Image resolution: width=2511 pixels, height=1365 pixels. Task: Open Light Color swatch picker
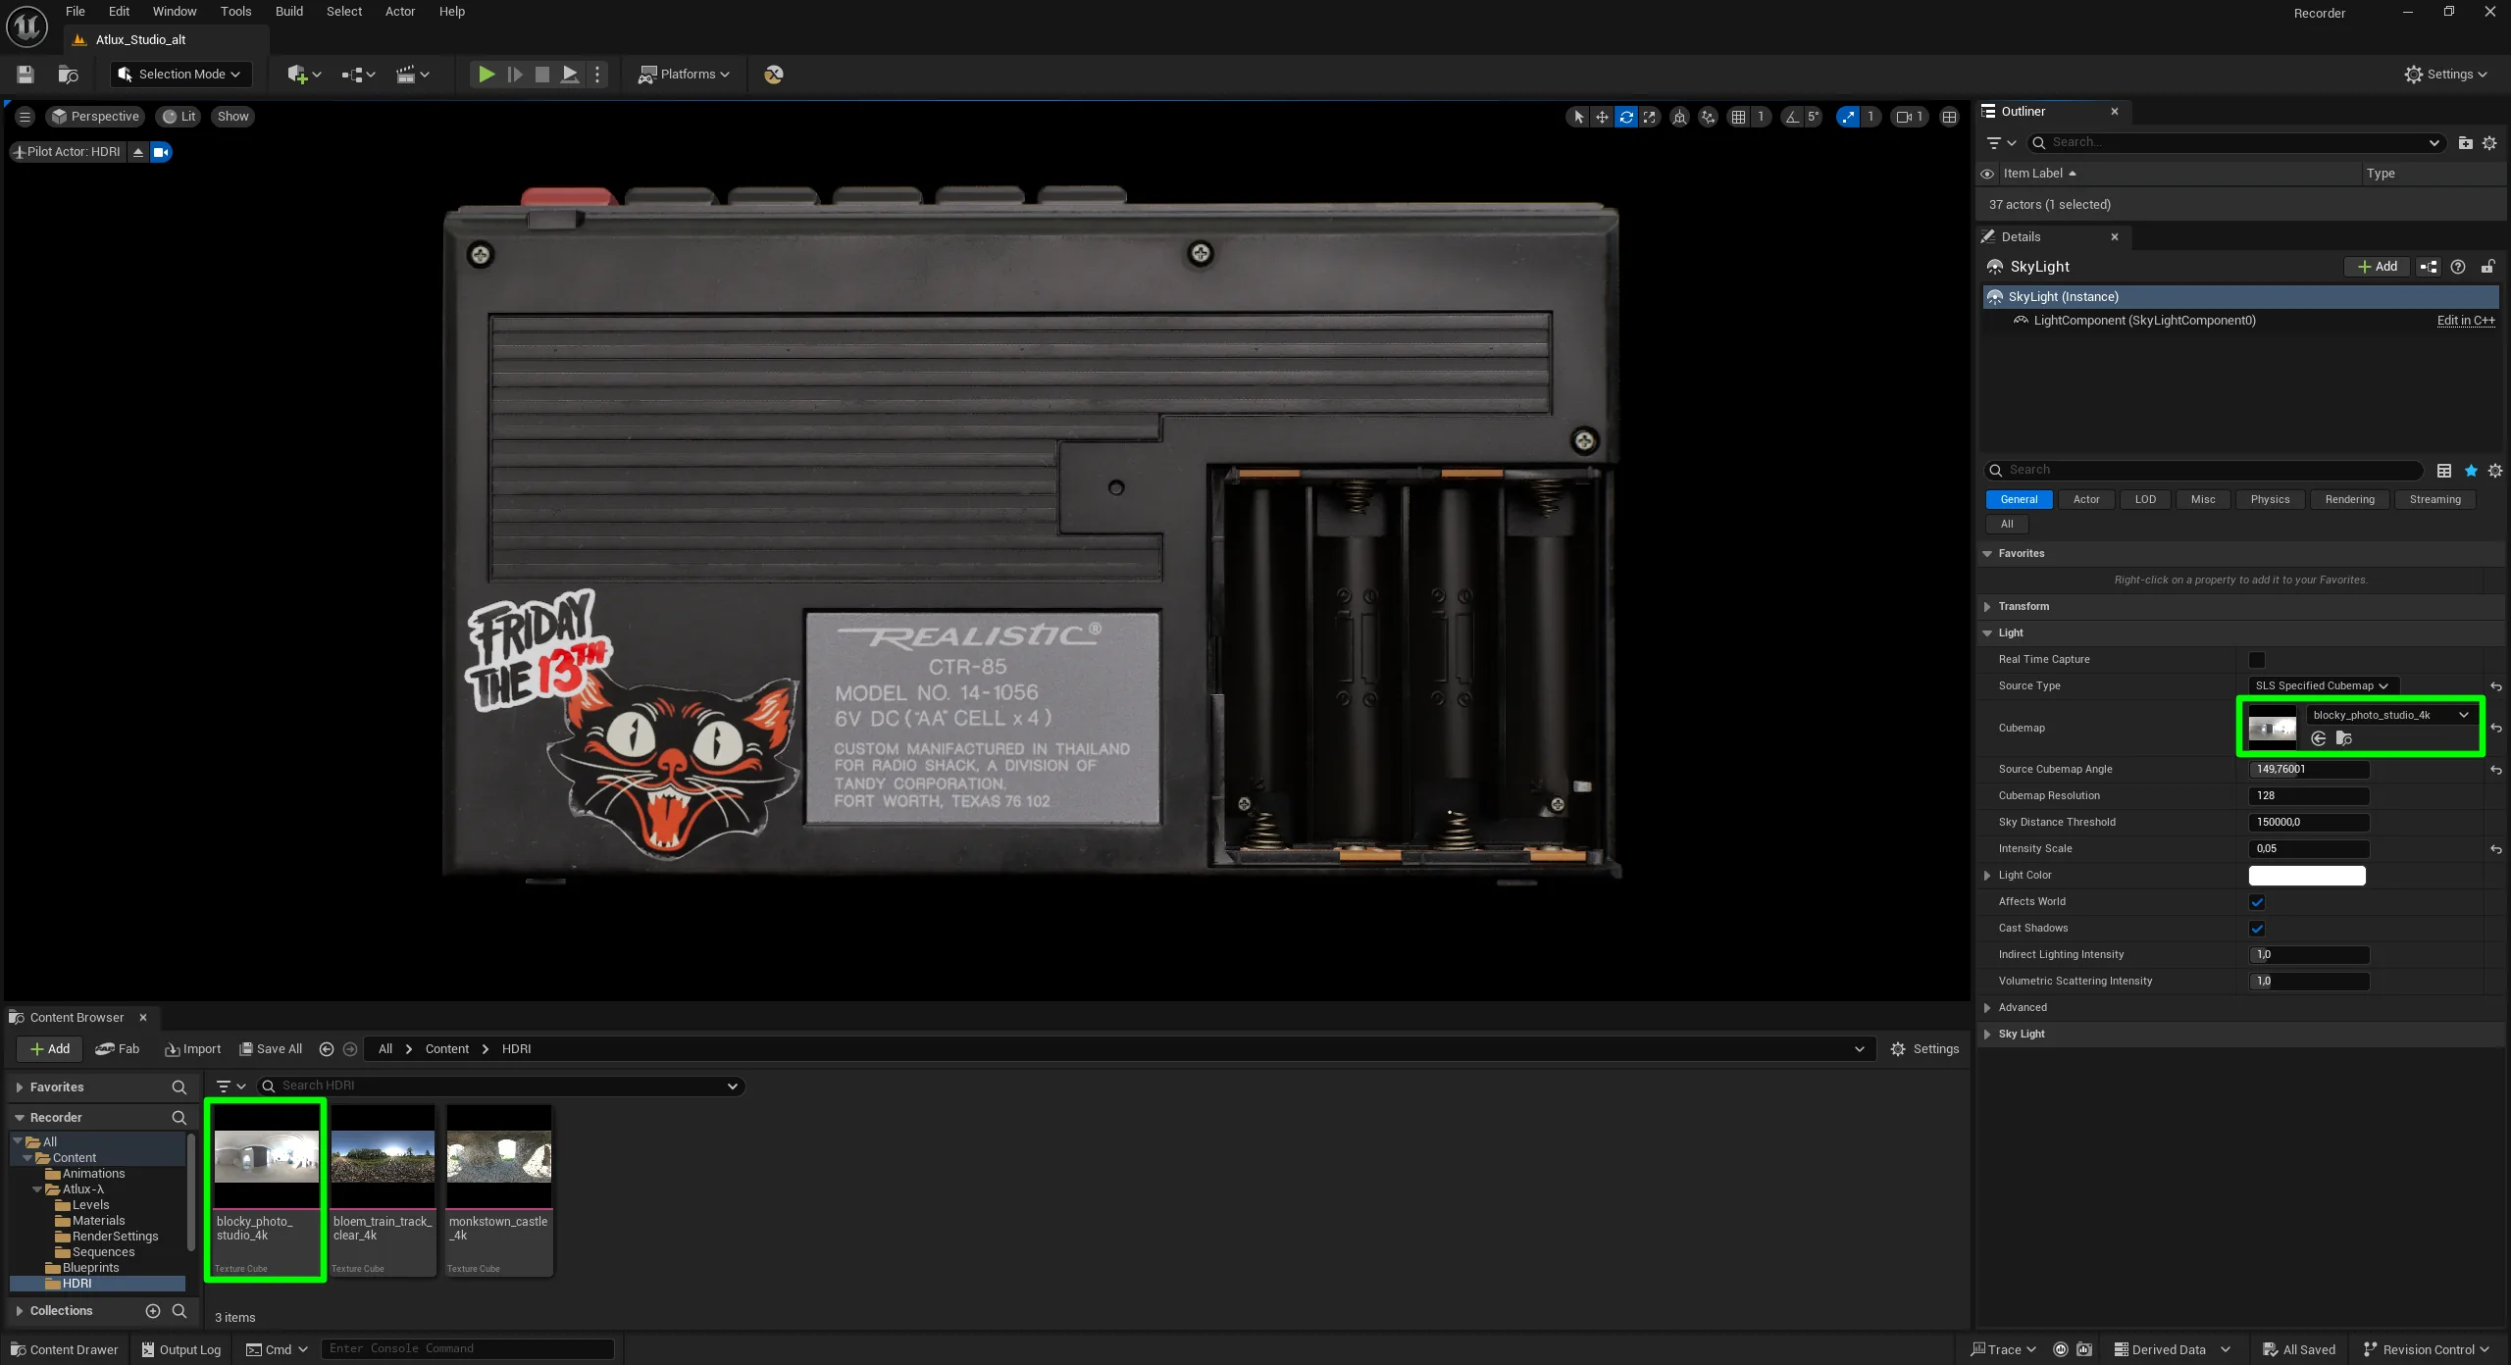pyautogui.click(x=2307, y=876)
